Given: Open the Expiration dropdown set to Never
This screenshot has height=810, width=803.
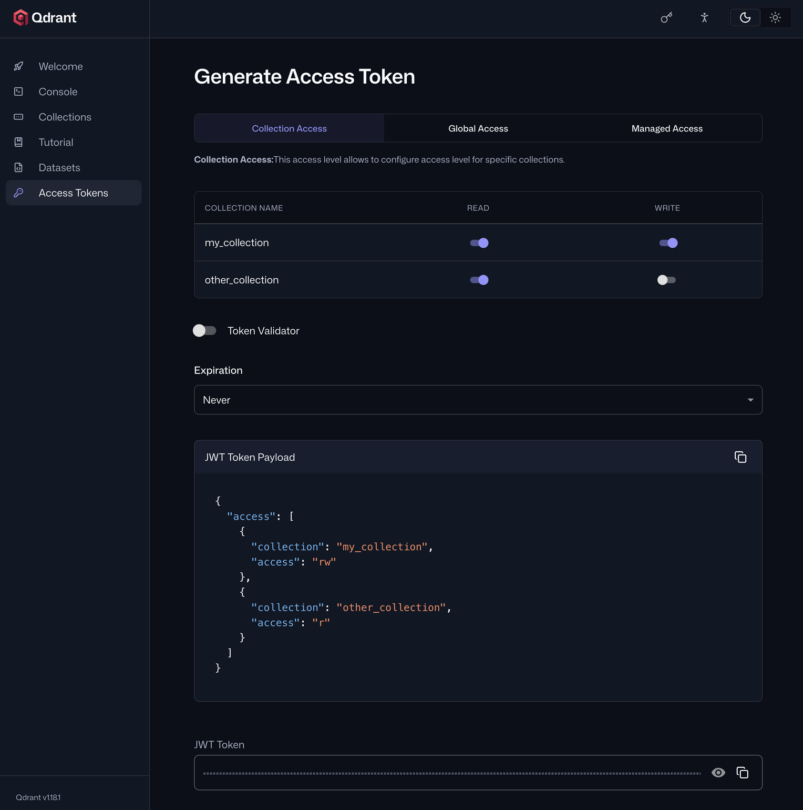Looking at the screenshot, I should coord(478,400).
